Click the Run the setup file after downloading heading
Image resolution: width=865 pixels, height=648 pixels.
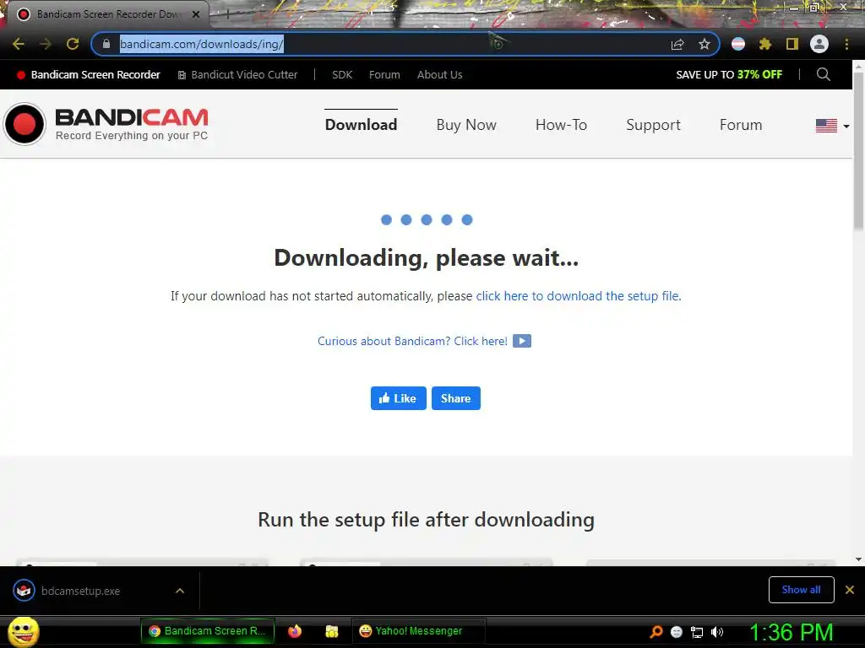(426, 520)
